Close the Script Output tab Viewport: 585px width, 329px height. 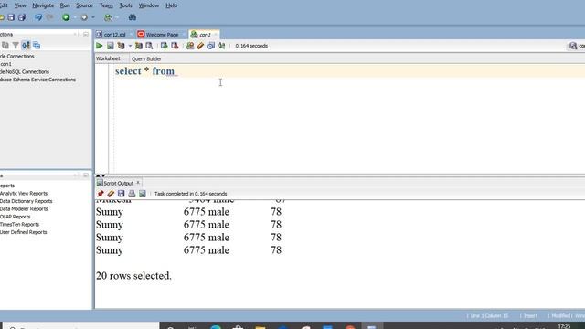click(x=138, y=183)
